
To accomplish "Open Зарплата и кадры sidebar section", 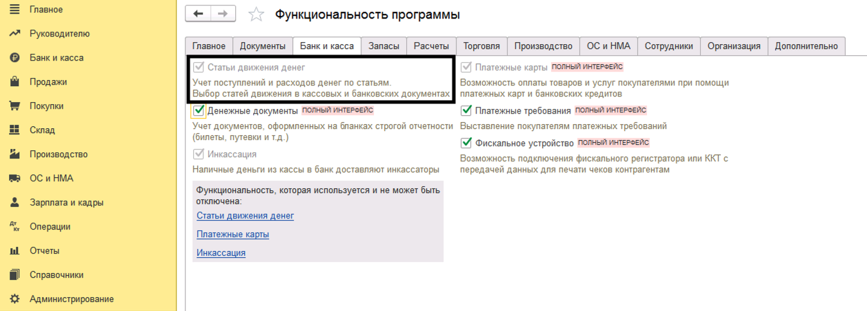I will 67,203.
